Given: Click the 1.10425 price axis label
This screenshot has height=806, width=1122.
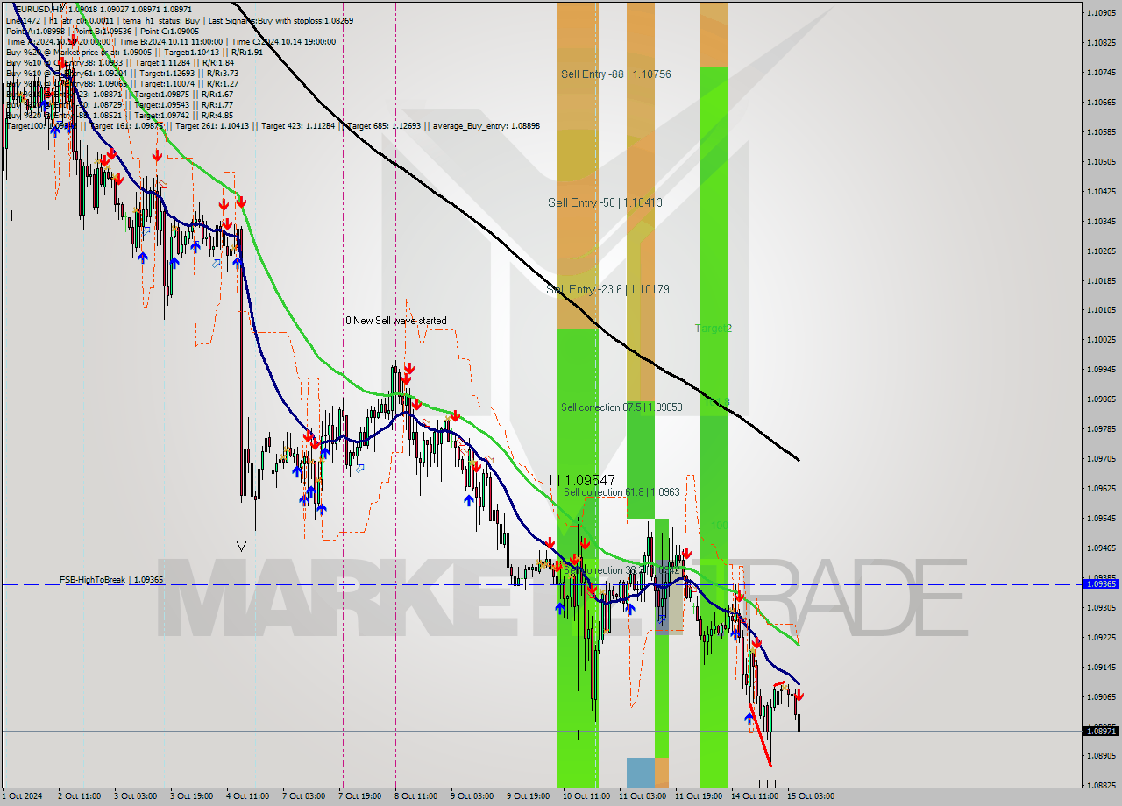Looking at the screenshot, I should [1101, 191].
